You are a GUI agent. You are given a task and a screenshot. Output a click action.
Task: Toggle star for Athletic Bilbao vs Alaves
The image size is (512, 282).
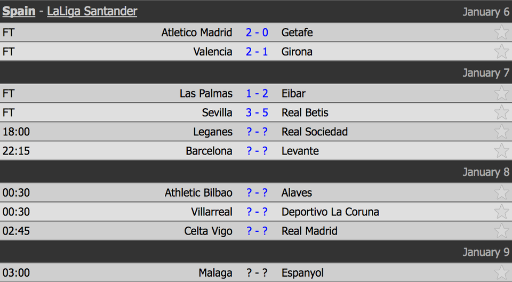tap(501, 192)
